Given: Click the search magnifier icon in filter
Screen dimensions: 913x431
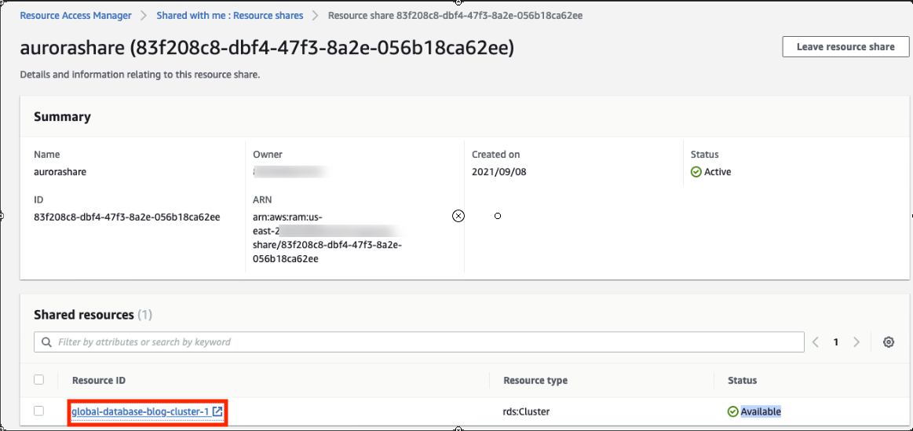Looking at the screenshot, I should [x=46, y=342].
